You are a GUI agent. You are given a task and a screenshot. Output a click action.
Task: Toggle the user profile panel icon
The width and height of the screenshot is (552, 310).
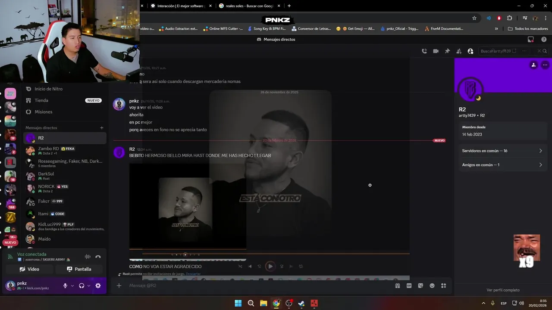click(x=470, y=51)
